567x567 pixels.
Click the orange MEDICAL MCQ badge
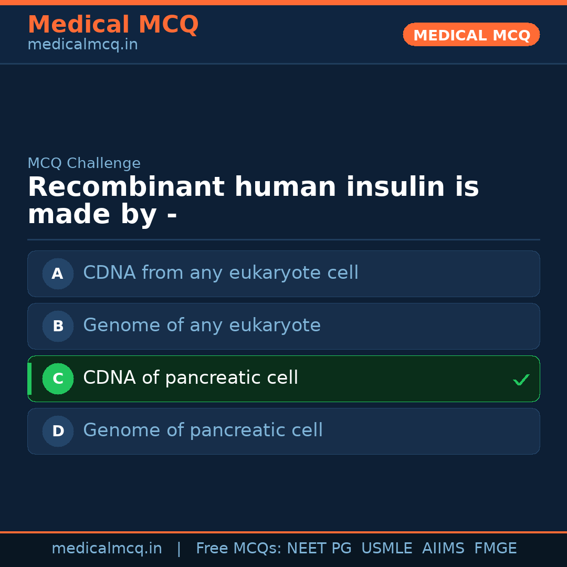click(471, 35)
